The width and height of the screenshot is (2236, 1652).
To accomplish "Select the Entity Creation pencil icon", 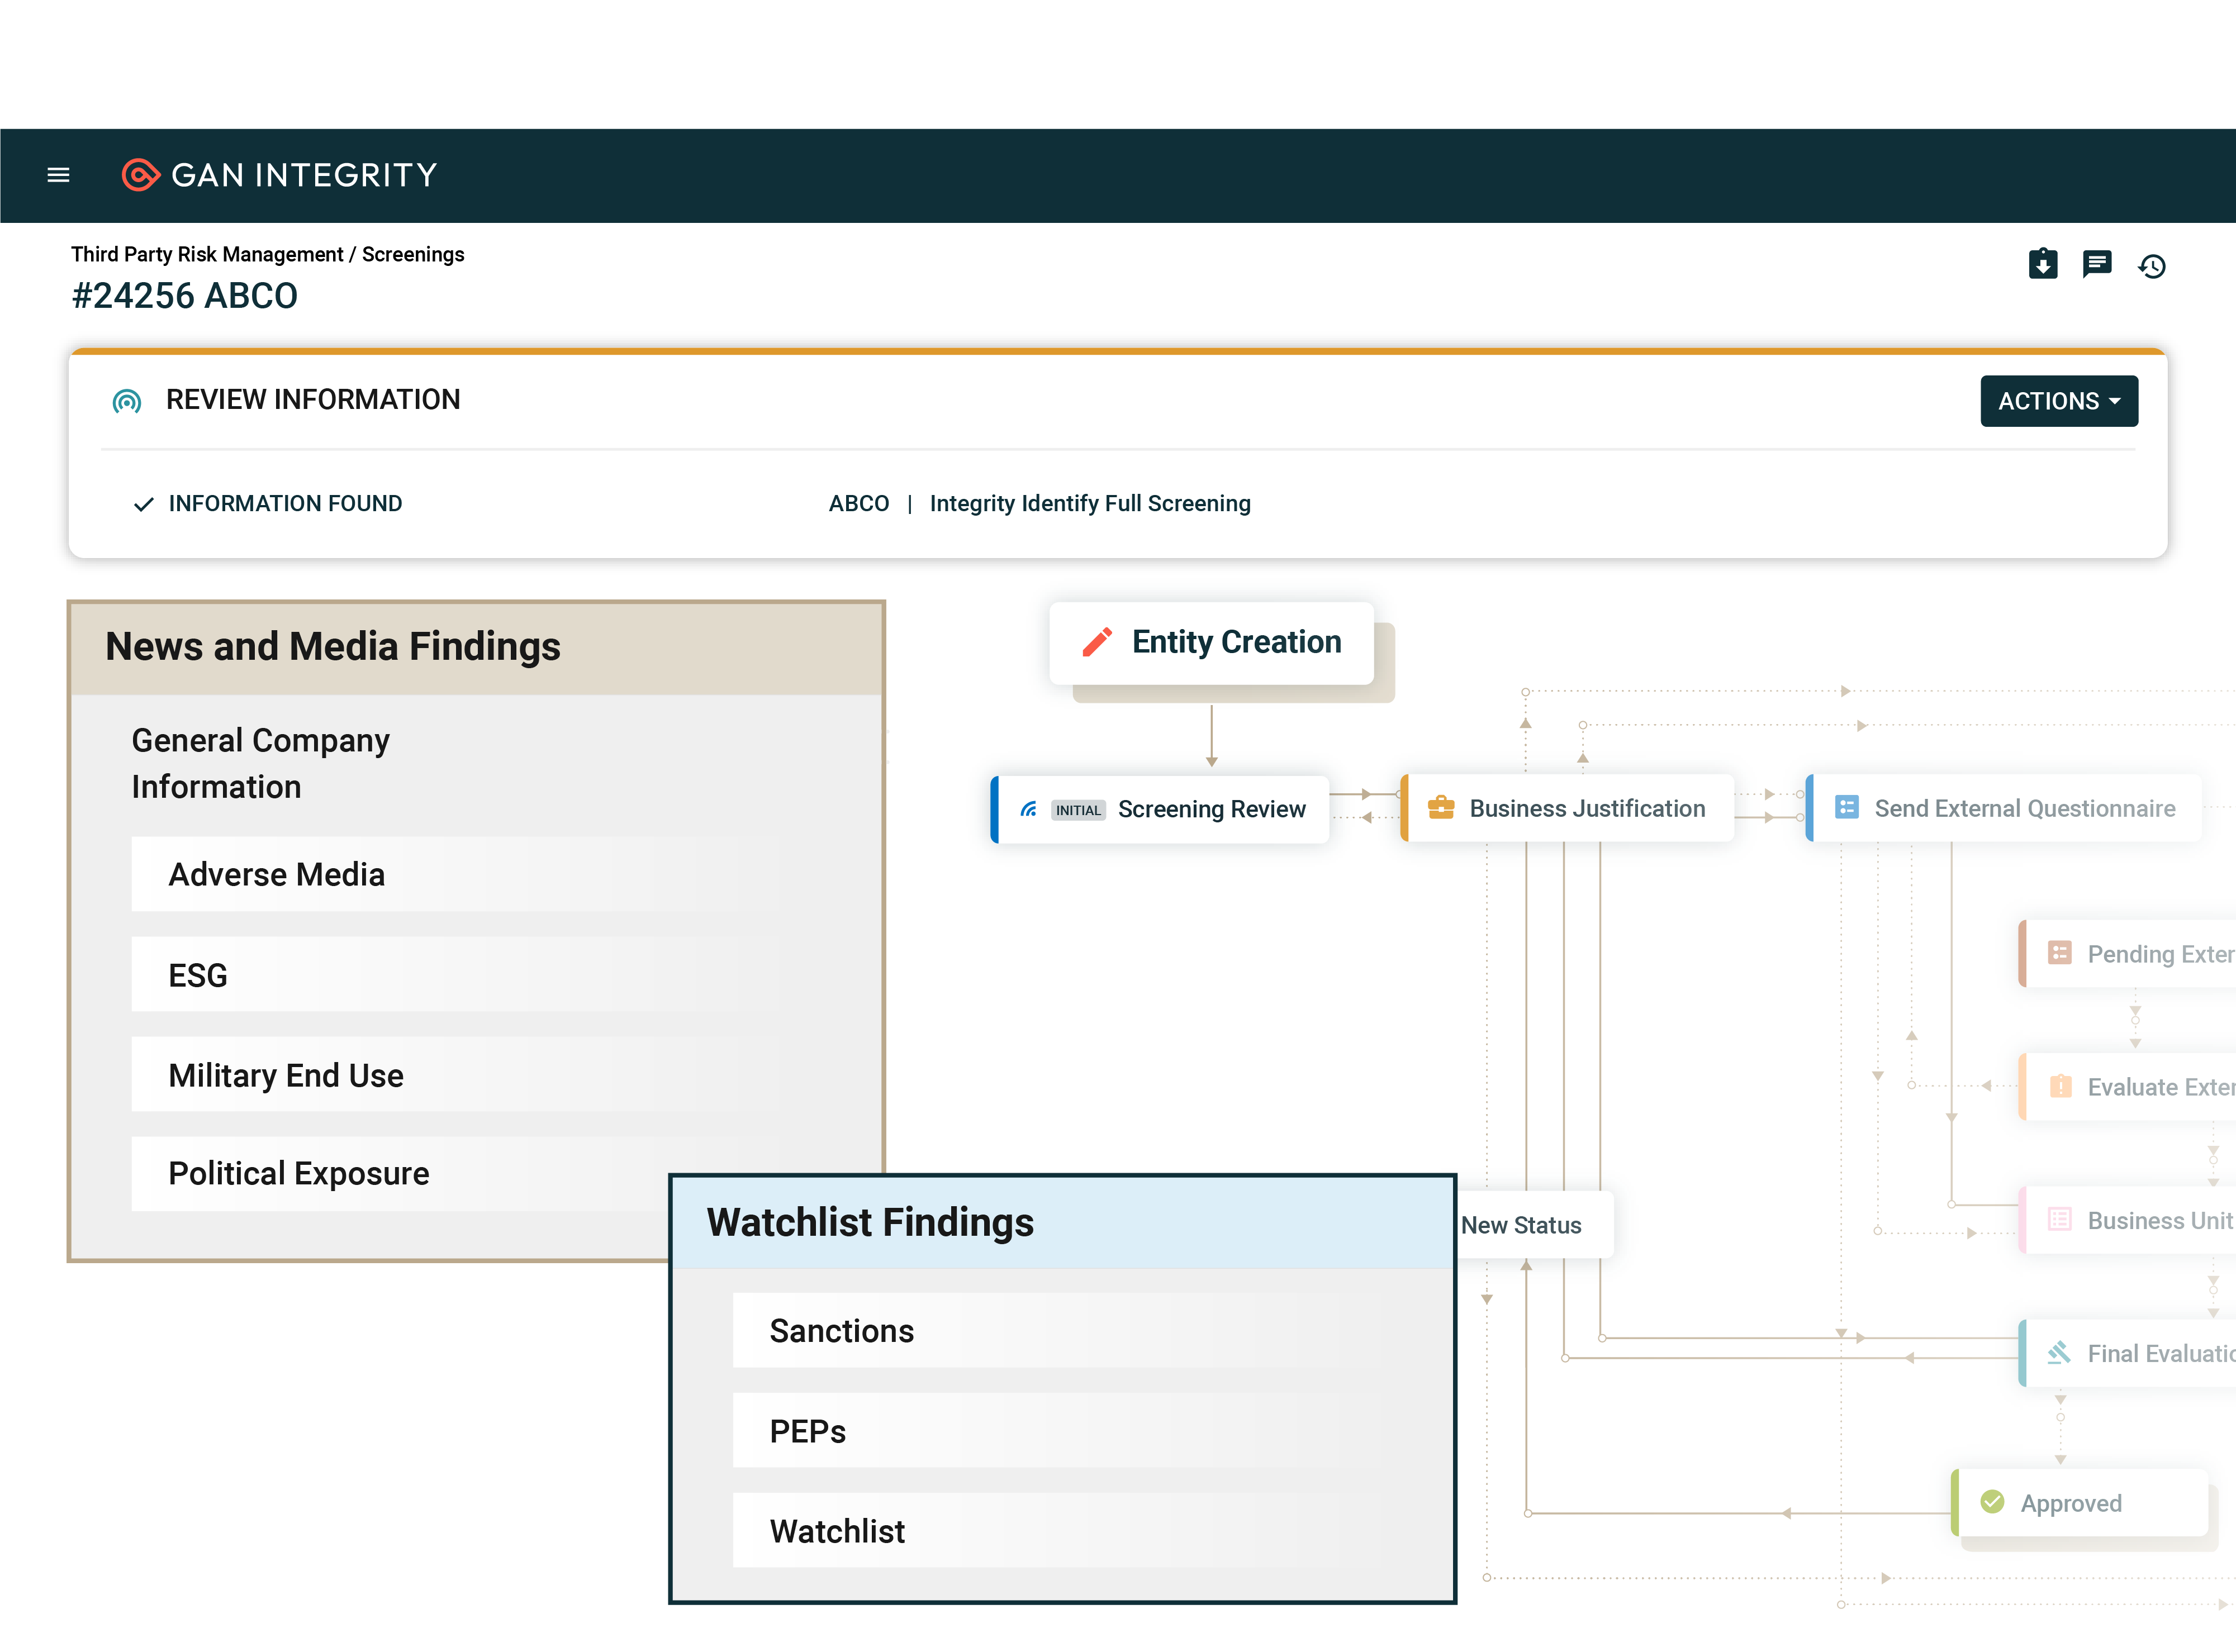I will tap(1096, 642).
